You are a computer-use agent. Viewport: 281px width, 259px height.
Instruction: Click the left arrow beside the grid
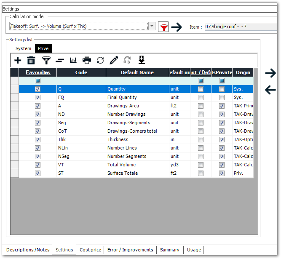[x=270, y=89]
